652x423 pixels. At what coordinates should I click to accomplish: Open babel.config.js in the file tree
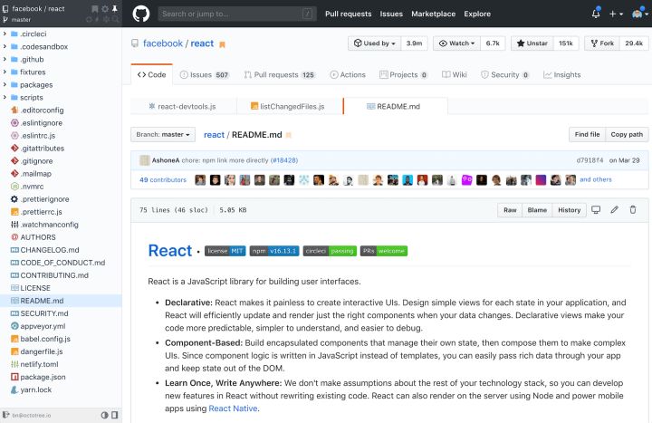(45, 339)
